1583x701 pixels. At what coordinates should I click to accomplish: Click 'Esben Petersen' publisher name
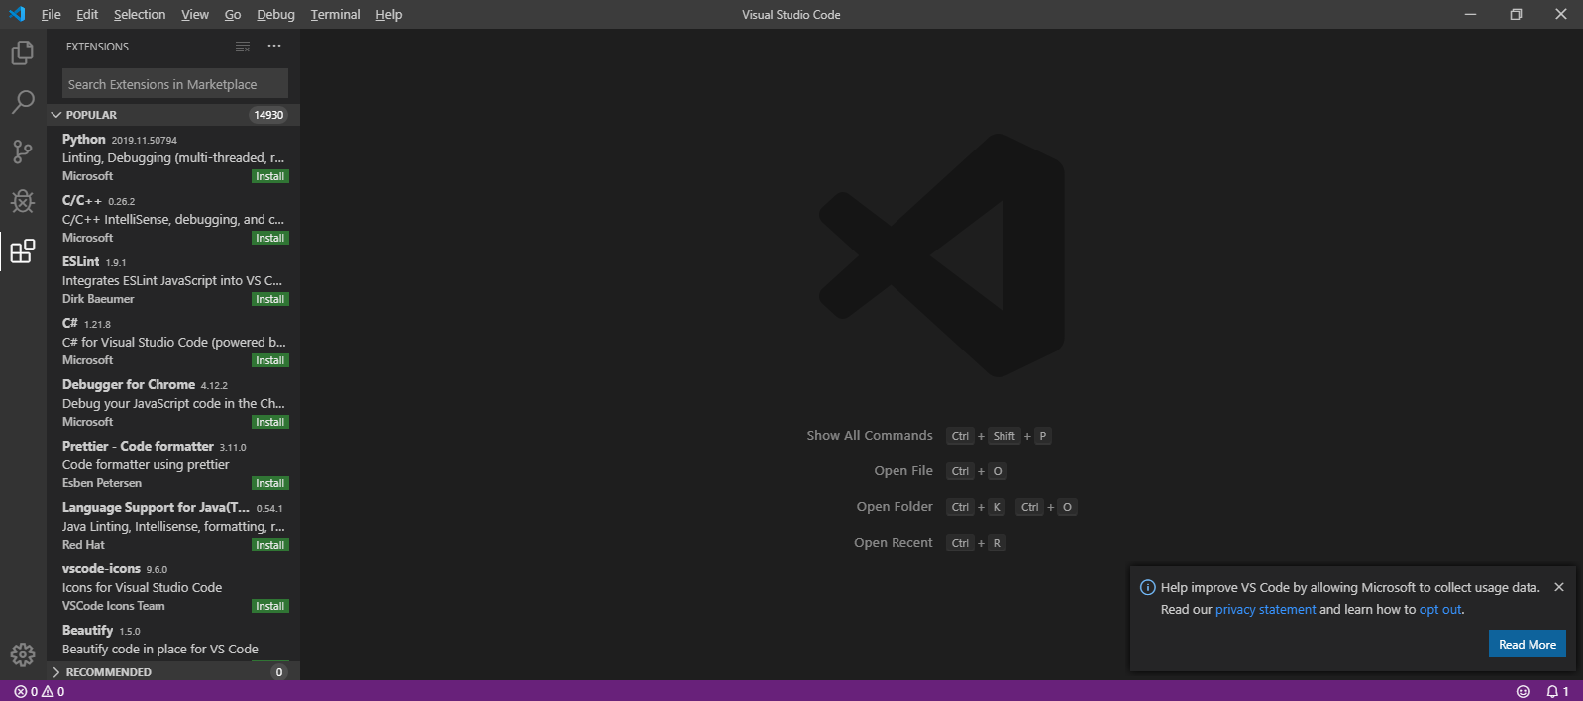point(102,483)
